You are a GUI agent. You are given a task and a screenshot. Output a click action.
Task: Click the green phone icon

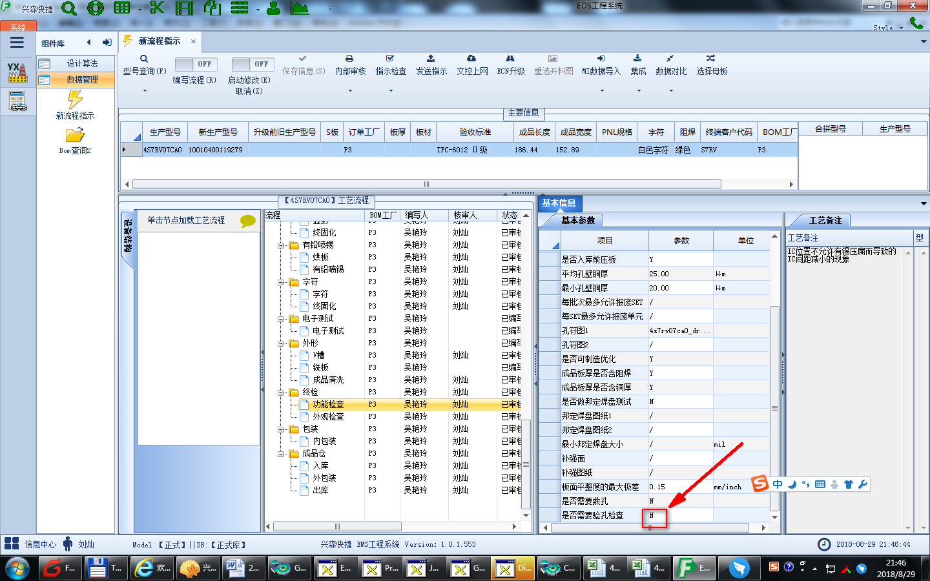[916, 23]
